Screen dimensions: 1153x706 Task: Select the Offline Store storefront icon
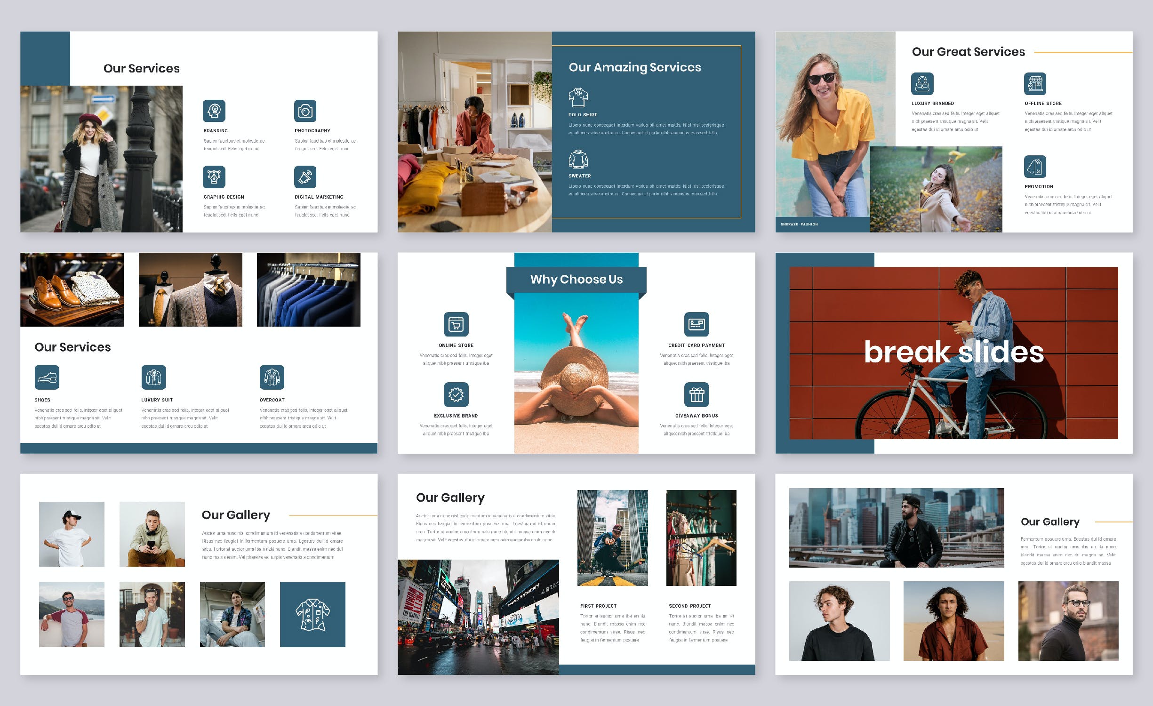pyautogui.click(x=1036, y=84)
